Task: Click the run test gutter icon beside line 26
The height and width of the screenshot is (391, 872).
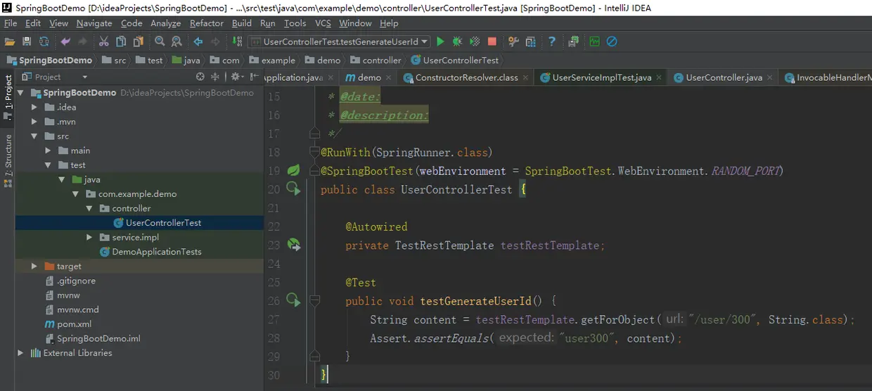Action: coord(293,301)
